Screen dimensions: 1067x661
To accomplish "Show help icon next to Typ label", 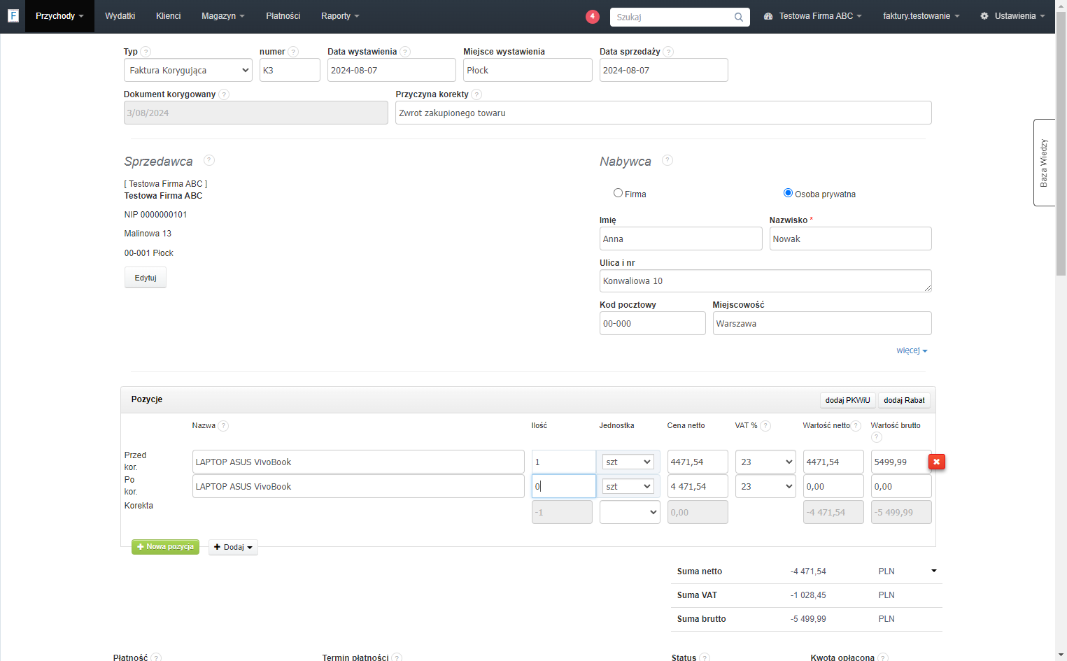I will pyautogui.click(x=146, y=52).
